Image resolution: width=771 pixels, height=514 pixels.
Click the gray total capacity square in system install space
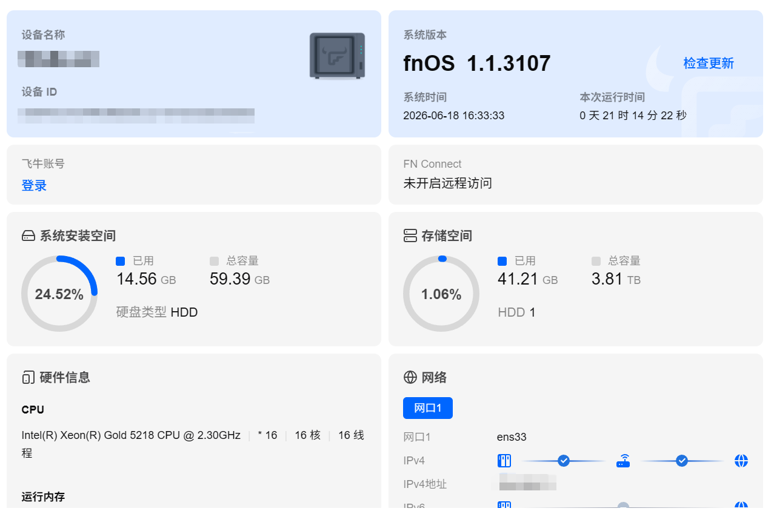point(214,261)
